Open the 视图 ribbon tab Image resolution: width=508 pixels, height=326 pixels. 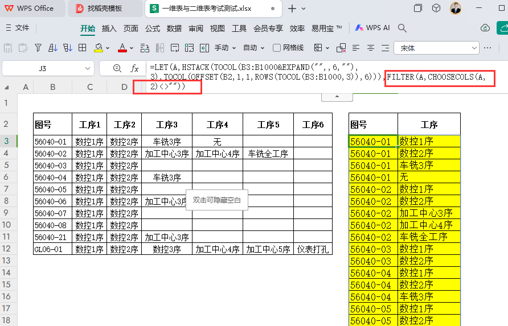coord(218,28)
